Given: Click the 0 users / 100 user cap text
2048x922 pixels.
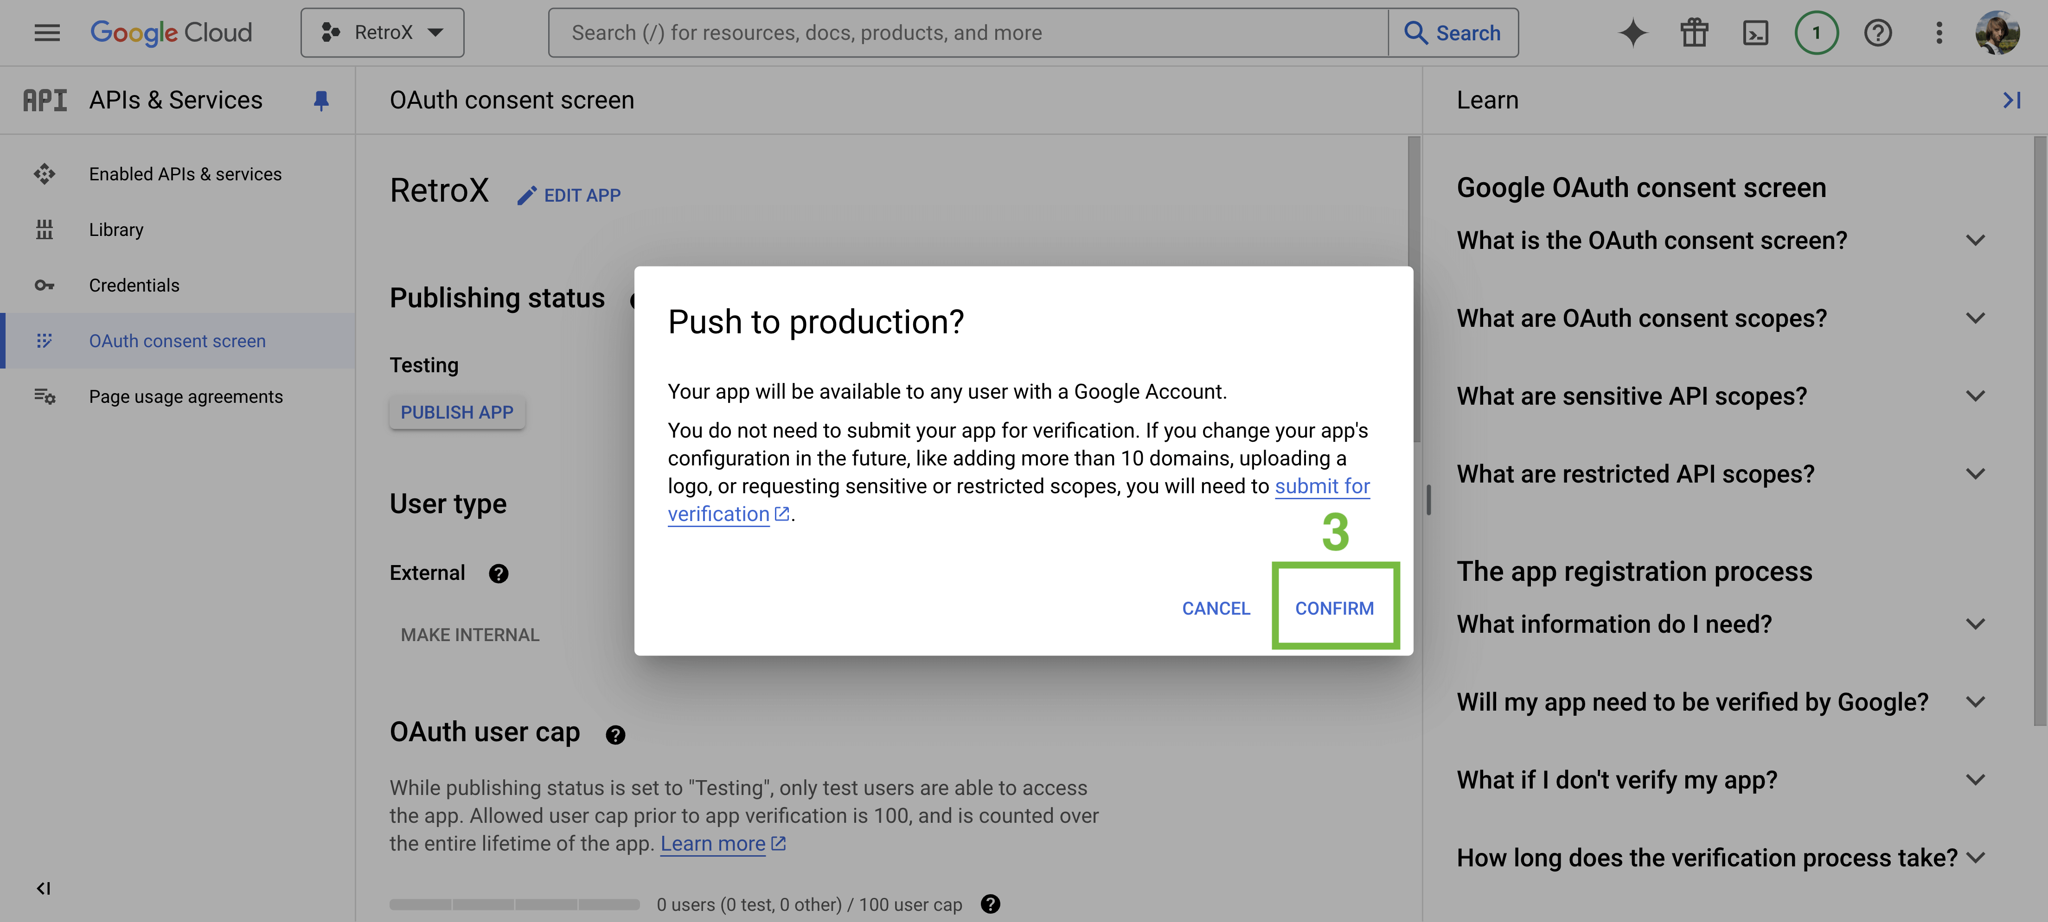Looking at the screenshot, I should pyautogui.click(x=809, y=904).
